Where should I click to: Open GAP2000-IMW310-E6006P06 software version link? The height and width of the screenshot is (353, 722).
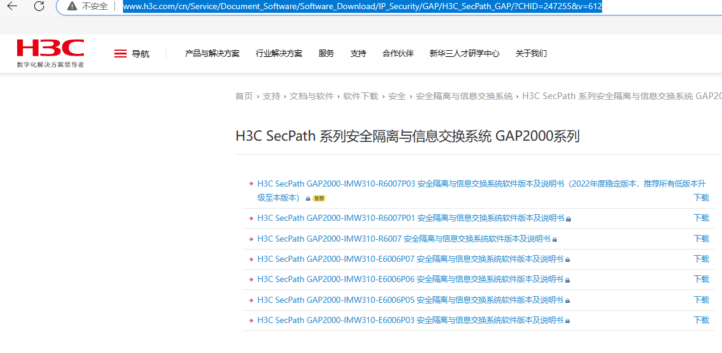[x=411, y=279]
